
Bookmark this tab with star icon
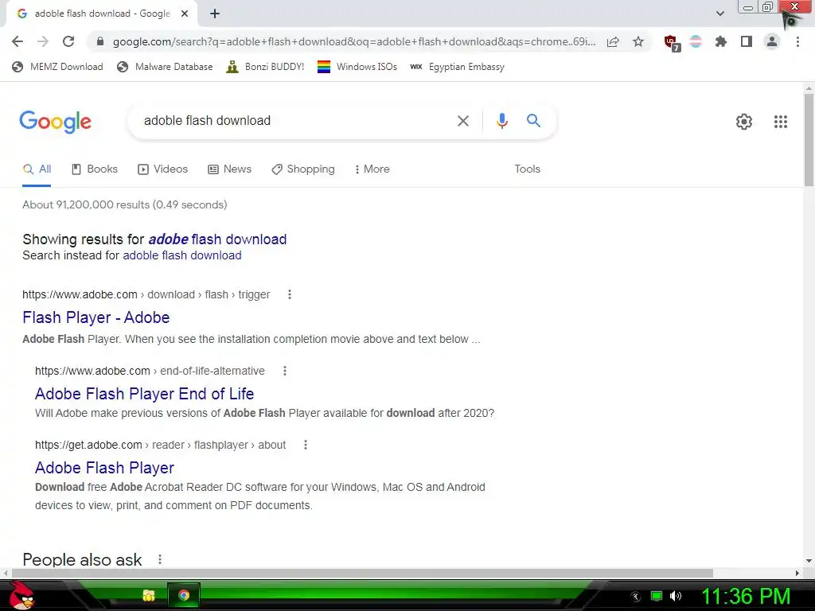coord(638,41)
